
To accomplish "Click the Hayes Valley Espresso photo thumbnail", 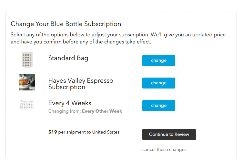I will coord(27,82).
